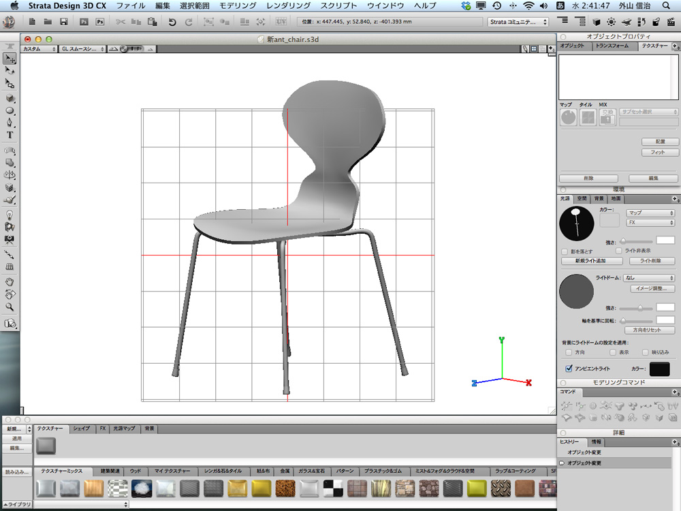Check the 映り込み light dome option
The image size is (681, 511).
[646, 352]
